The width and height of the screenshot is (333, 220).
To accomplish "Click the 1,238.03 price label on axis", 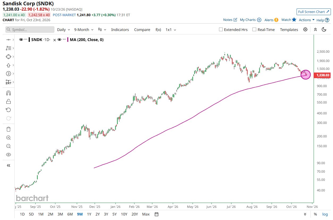I will point(322,75).
